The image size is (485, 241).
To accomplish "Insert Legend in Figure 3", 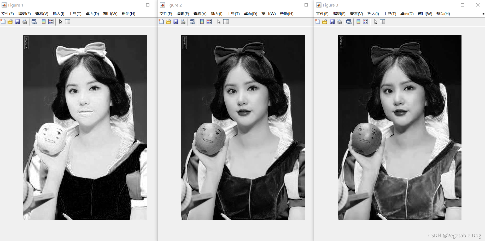I will click(x=366, y=22).
